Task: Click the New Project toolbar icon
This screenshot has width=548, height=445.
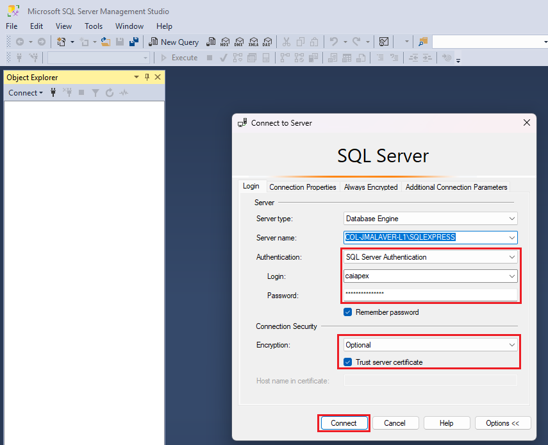Action: pyautogui.click(x=62, y=42)
